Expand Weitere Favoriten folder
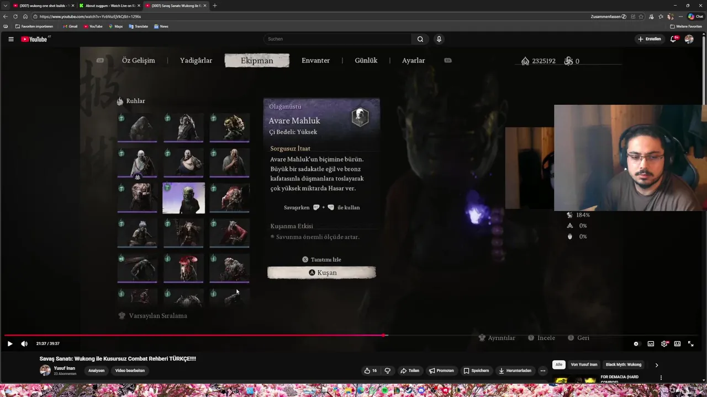Viewport: 707px width, 397px height. tap(685, 26)
